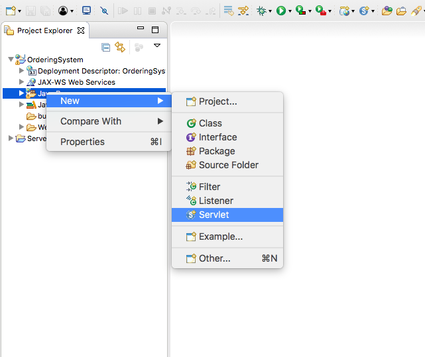Create a new Filter
The image size is (425, 357).
[227, 187]
